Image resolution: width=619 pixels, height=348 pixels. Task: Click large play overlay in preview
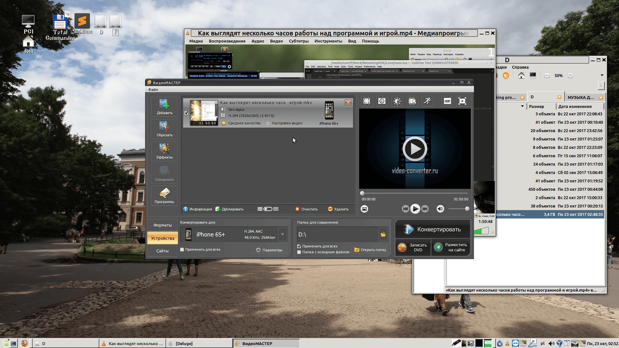415,149
